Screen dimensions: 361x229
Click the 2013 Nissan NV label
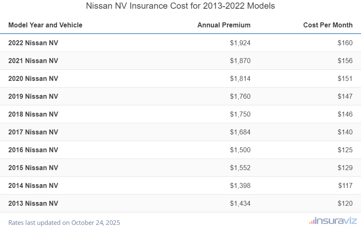pos(33,203)
